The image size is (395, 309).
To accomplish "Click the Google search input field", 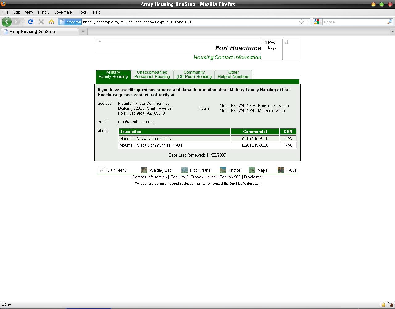I will click(355, 22).
